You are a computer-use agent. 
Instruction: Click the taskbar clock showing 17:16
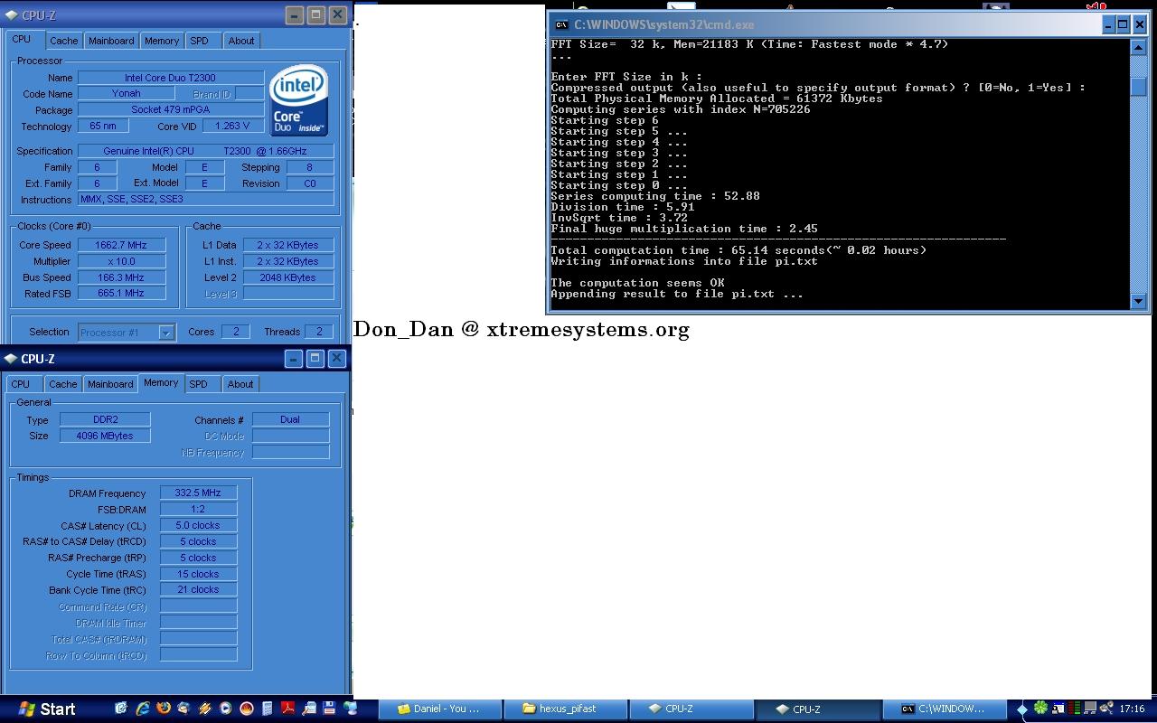pyautogui.click(x=1132, y=709)
